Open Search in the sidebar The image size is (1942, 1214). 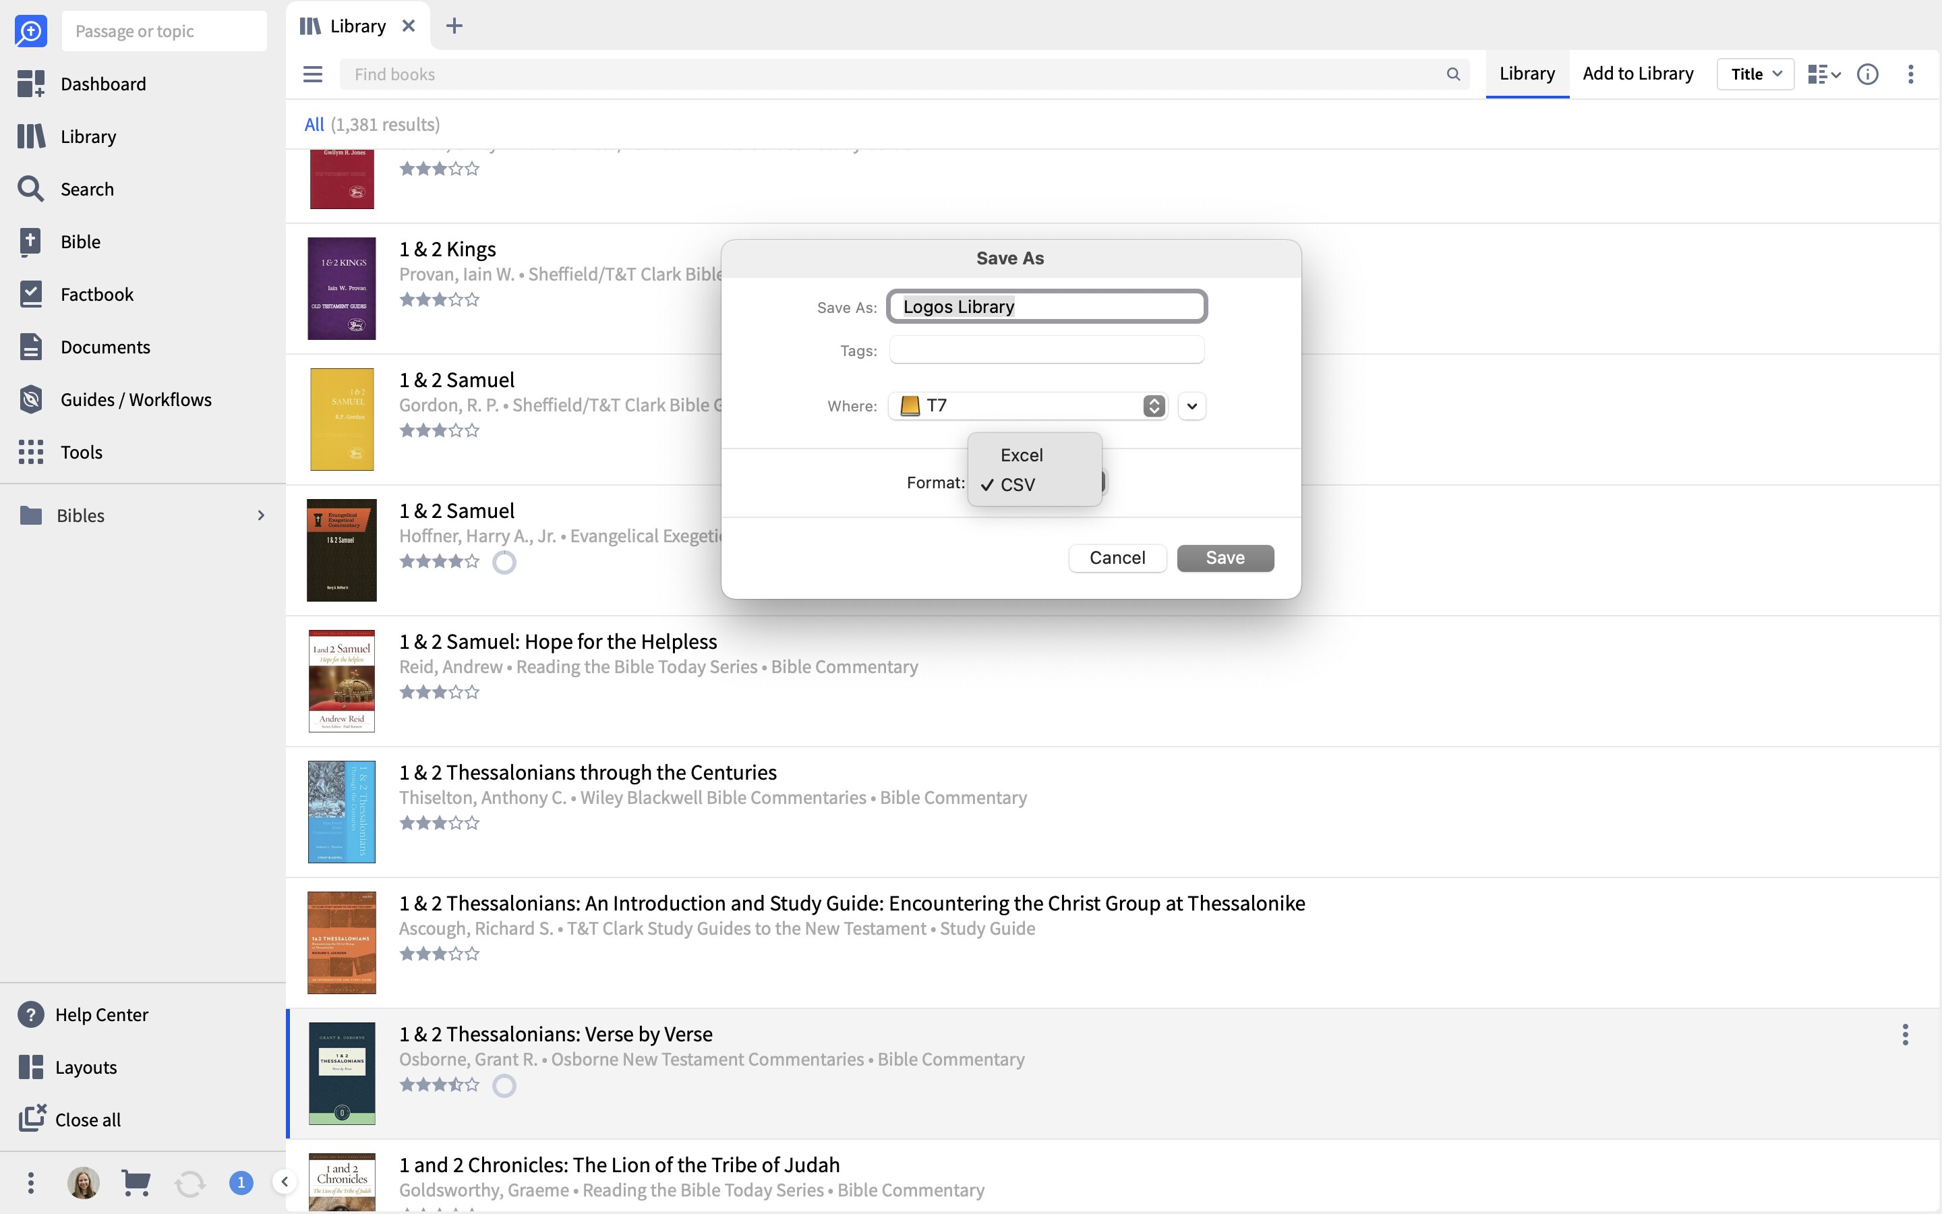67,189
